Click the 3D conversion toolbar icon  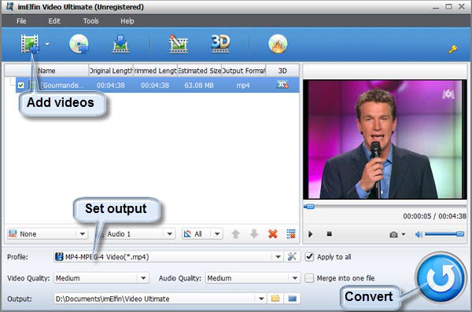220,44
